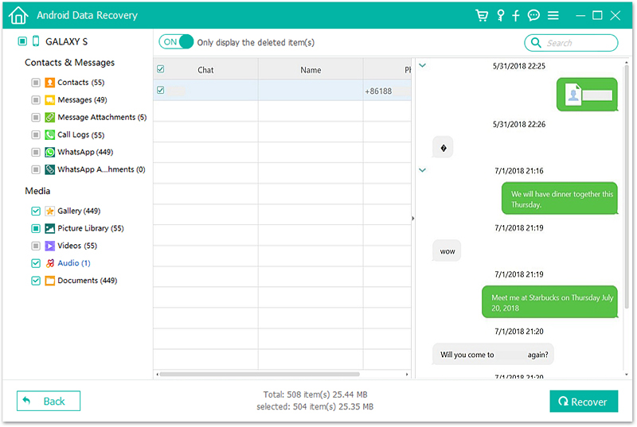
Task: Toggle the GALAXY S device checkbox
Action: point(22,41)
